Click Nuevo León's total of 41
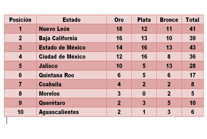 pyautogui.click(x=193, y=29)
